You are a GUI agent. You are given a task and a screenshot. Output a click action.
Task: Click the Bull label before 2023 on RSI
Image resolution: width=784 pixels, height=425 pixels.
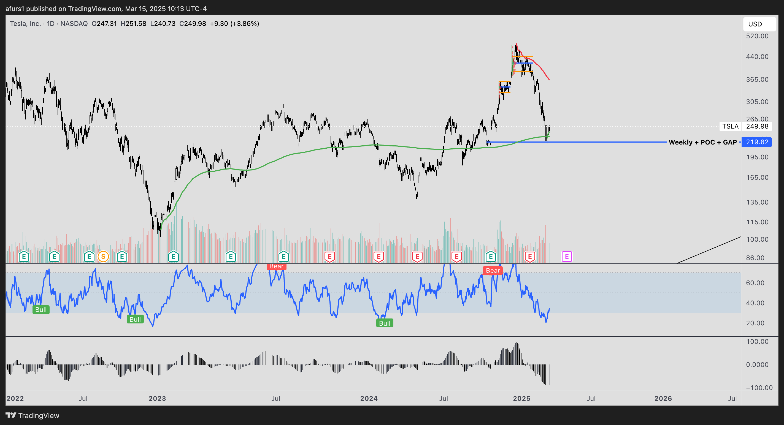click(x=135, y=319)
